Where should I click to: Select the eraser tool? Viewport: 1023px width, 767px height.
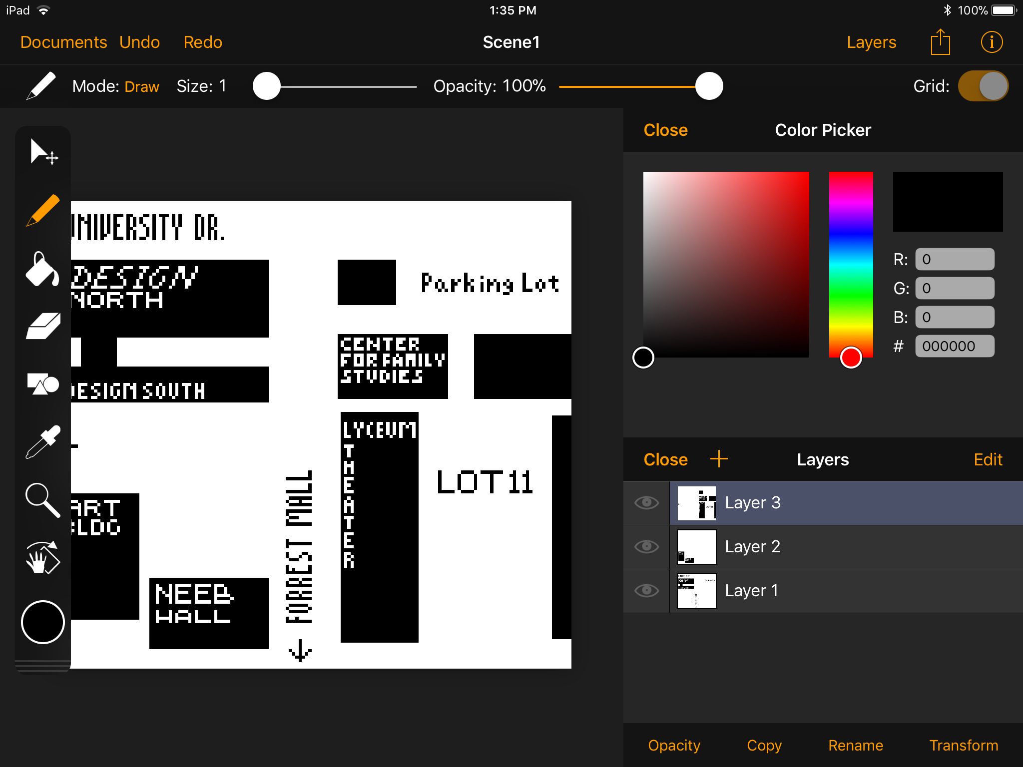[x=43, y=327]
